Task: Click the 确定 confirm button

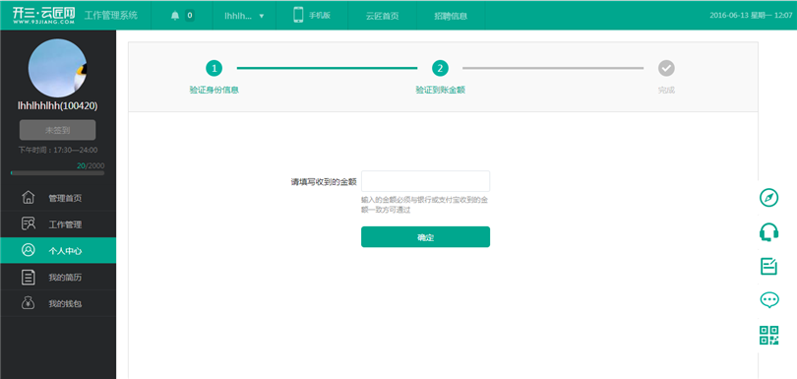Action: click(425, 237)
